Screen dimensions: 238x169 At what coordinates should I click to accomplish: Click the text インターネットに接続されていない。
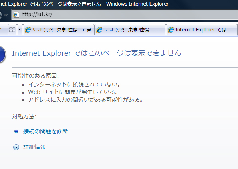74,84
